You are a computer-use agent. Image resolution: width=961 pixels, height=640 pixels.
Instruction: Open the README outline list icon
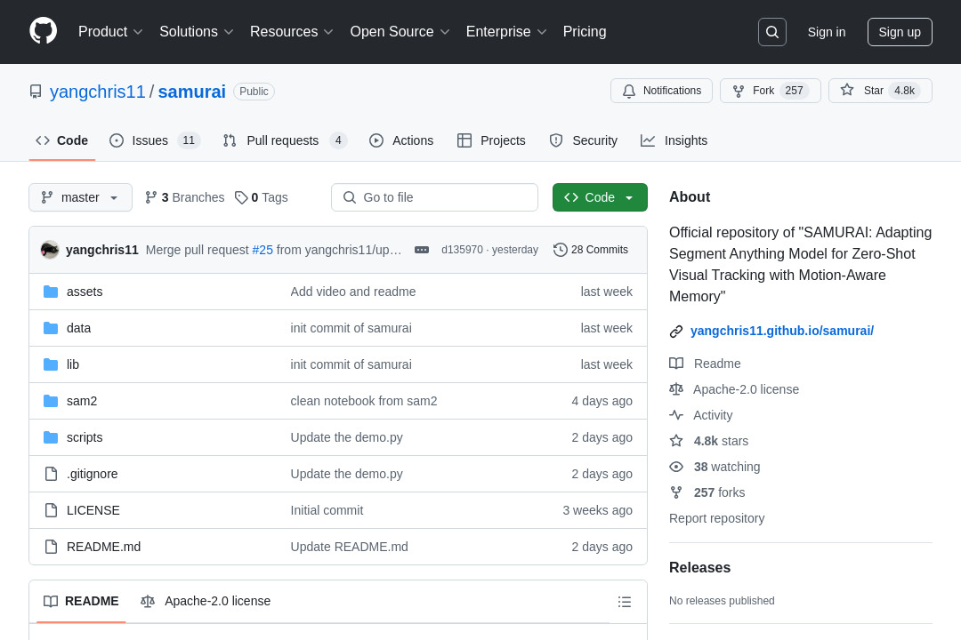tap(625, 602)
